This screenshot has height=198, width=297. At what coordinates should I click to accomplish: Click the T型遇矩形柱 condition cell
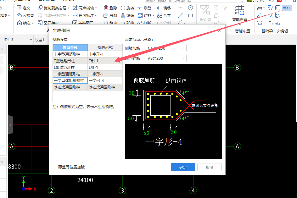tap(70, 61)
